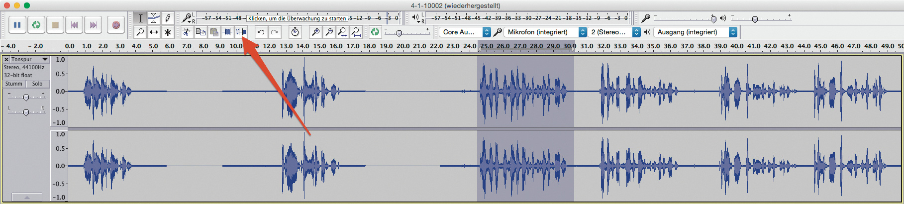Click the Undo arrow icon

tap(261, 32)
